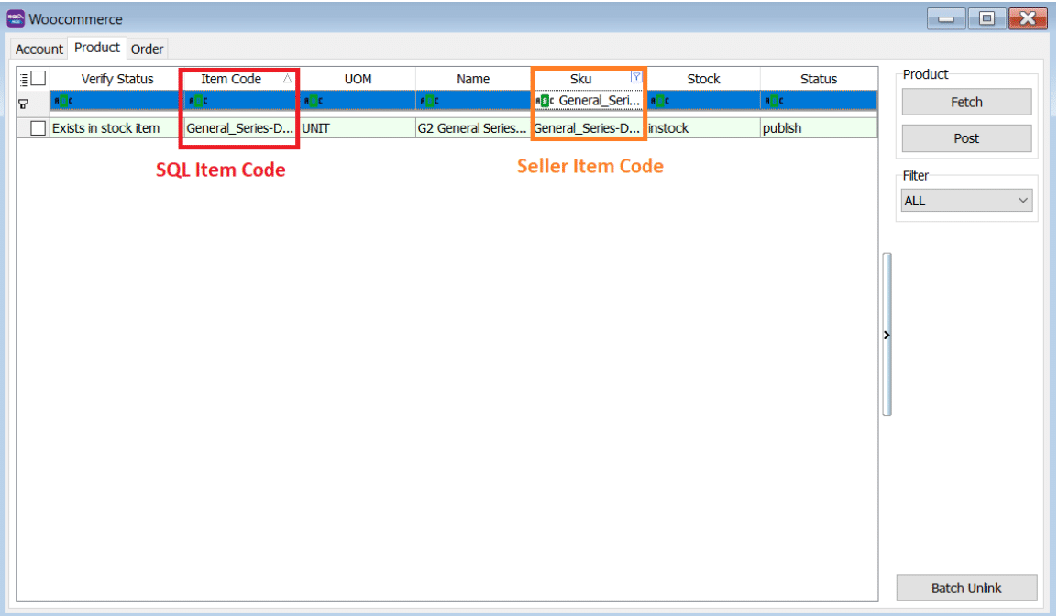This screenshot has height=616, width=1058.
Task: Click the filter row funnel indicator icon
Action: click(x=24, y=103)
